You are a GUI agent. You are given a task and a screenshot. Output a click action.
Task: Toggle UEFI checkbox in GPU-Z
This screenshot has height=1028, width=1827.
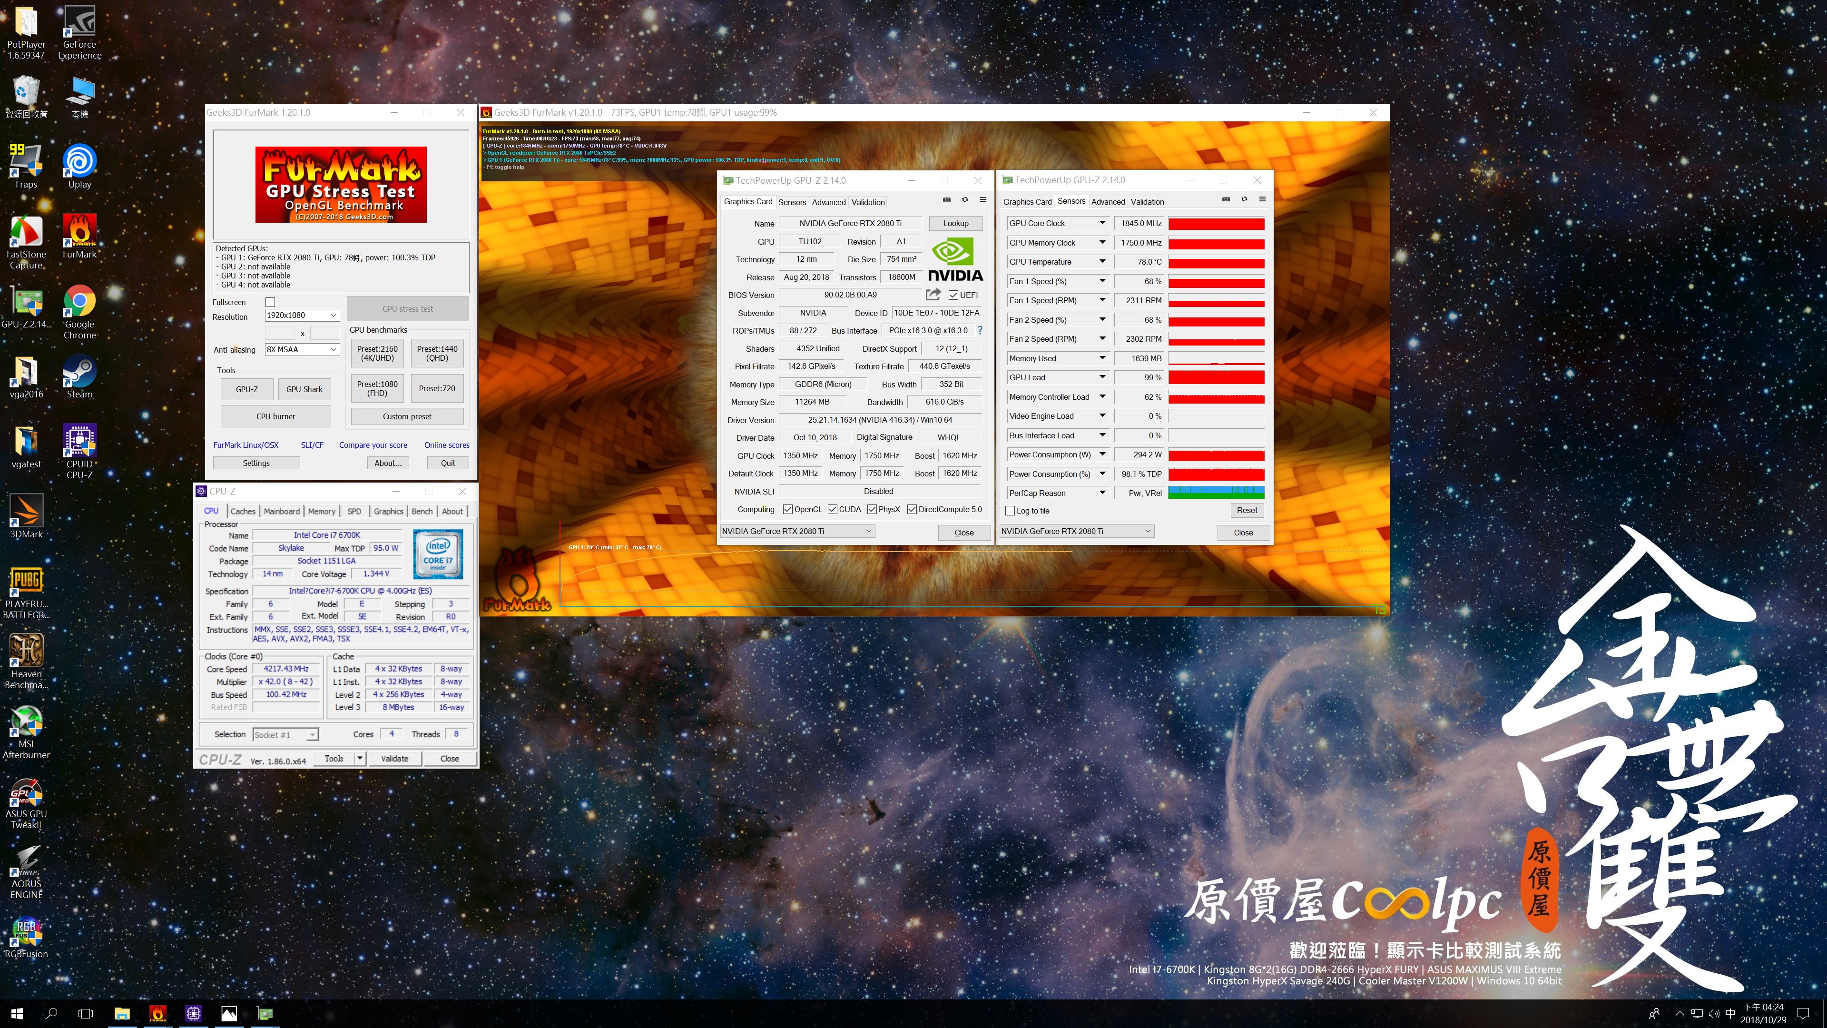pos(953,295)
